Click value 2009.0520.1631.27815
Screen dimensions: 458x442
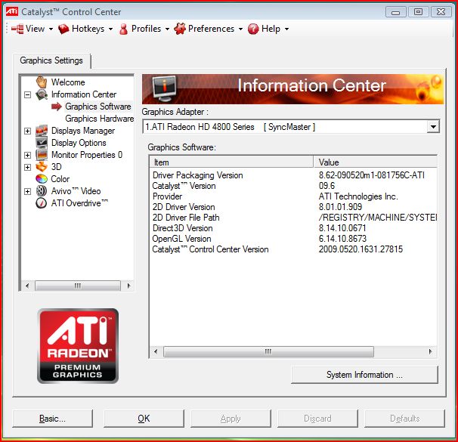point(361,249)
